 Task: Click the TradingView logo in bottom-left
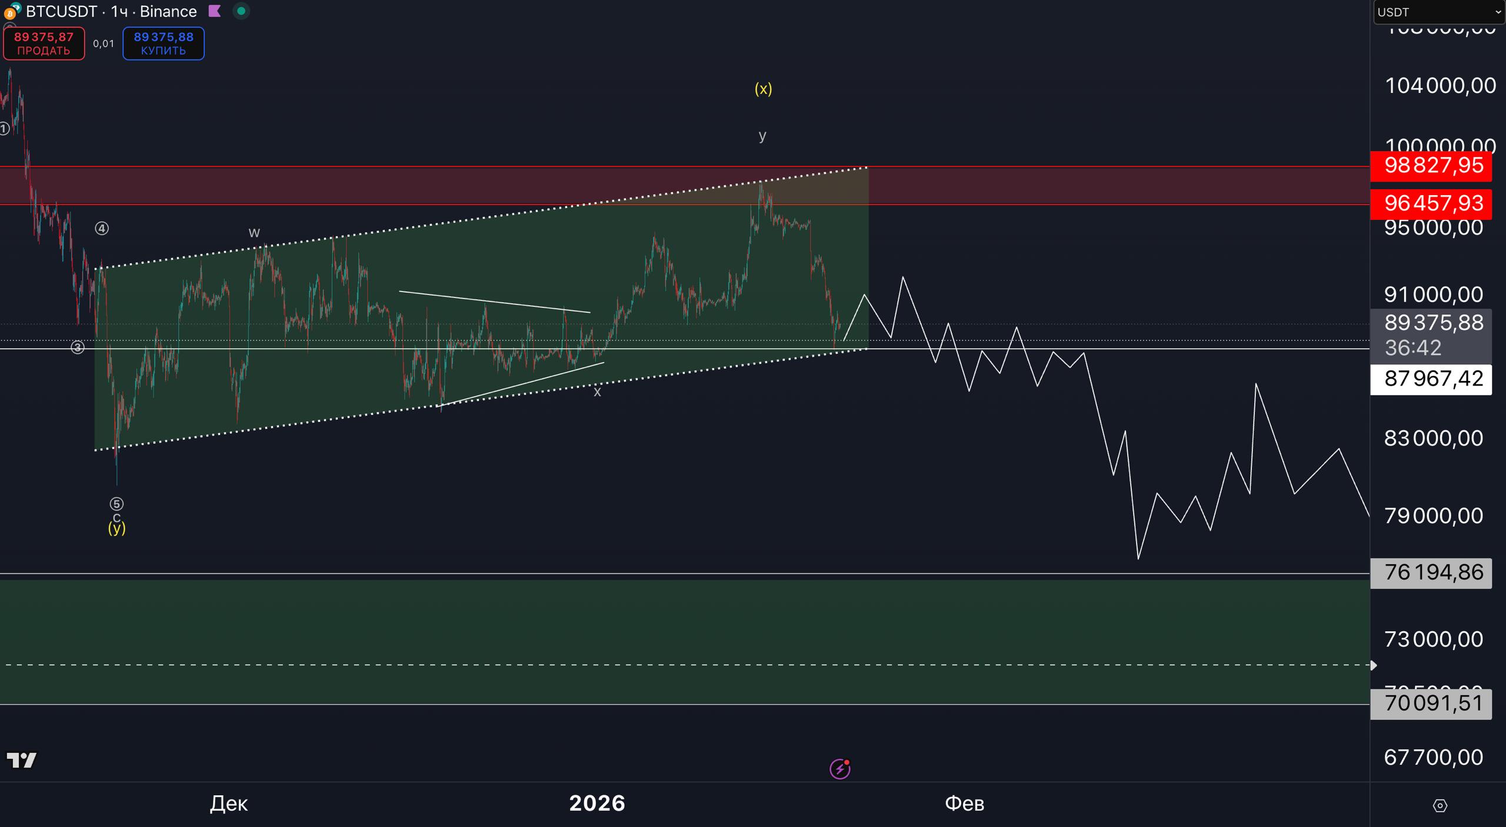click(22, 760)
